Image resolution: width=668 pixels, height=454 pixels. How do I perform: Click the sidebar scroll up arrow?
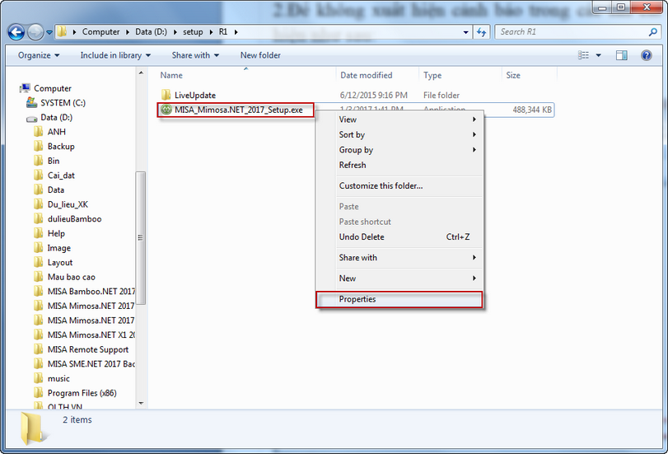click(141, 73)
